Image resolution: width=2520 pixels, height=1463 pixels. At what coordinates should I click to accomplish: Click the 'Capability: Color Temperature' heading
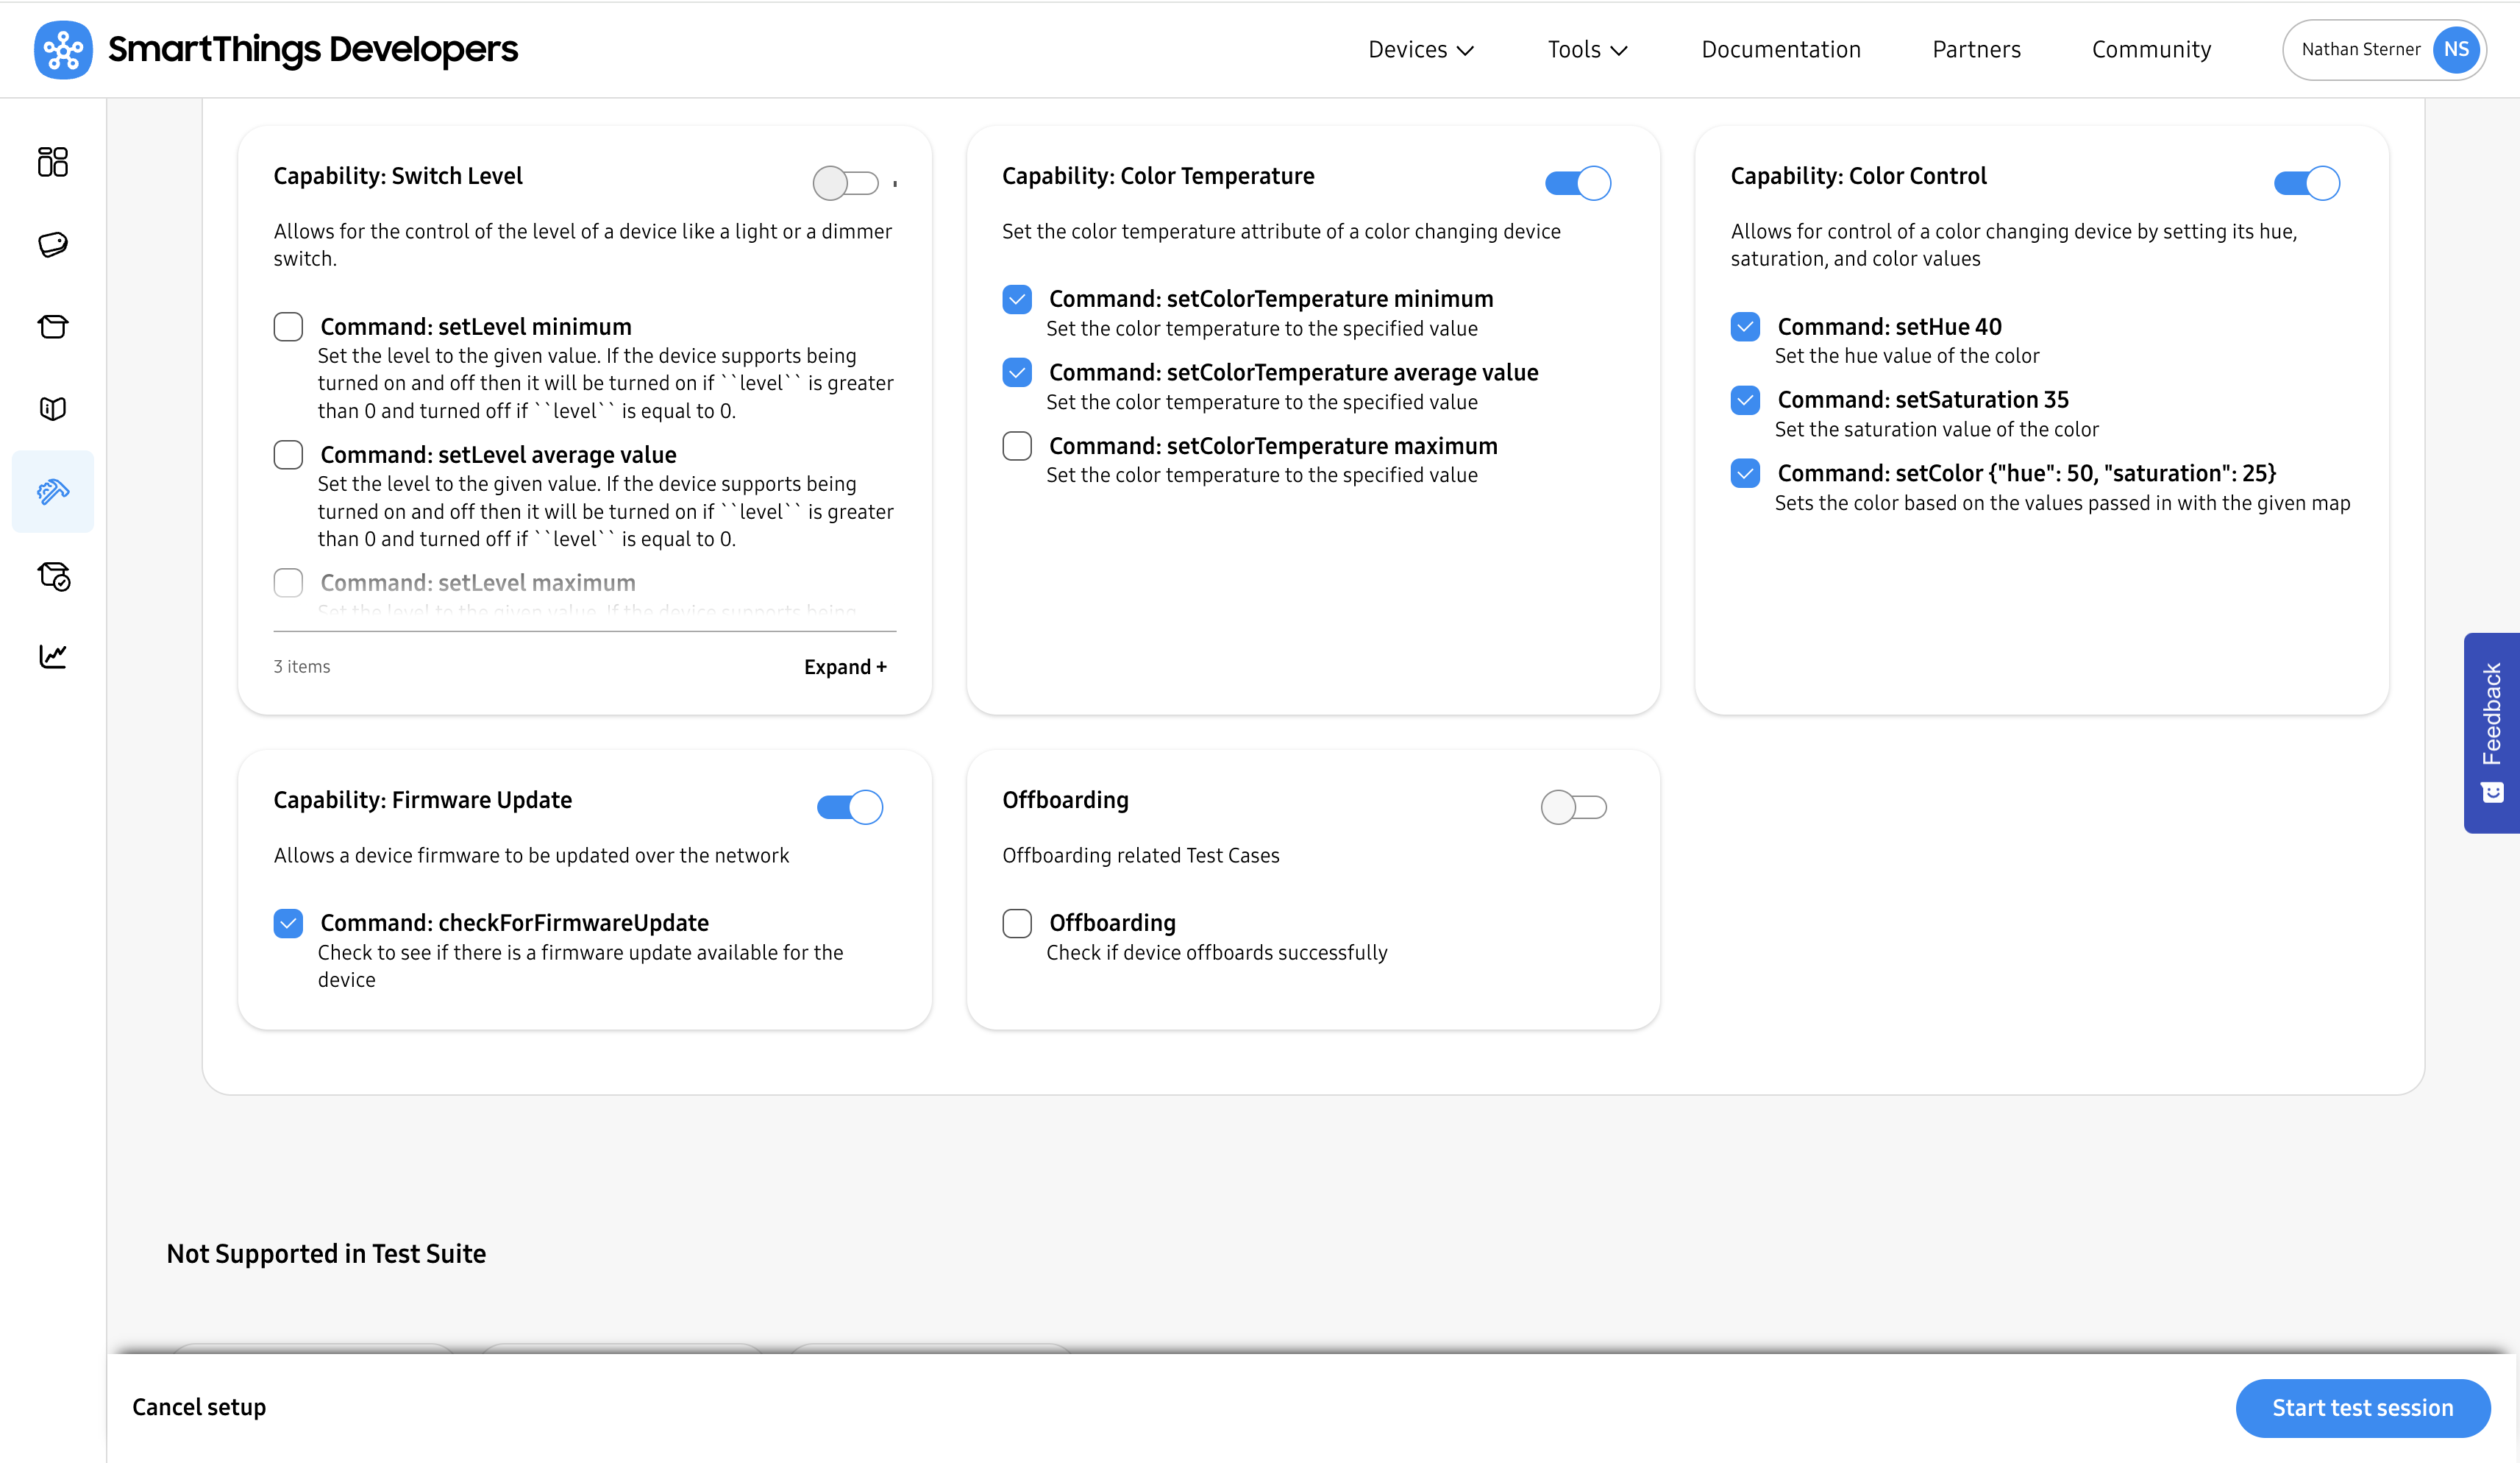1158,176
